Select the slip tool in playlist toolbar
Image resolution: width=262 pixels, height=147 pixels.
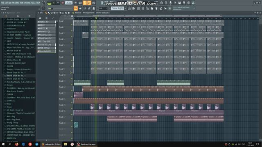[x=57, y=13]
